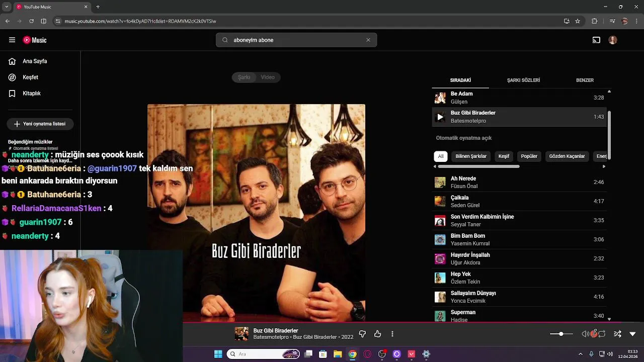Show hidden system tray icons
The height and width of the screenshot is (362, 644).
pos(580,354)
